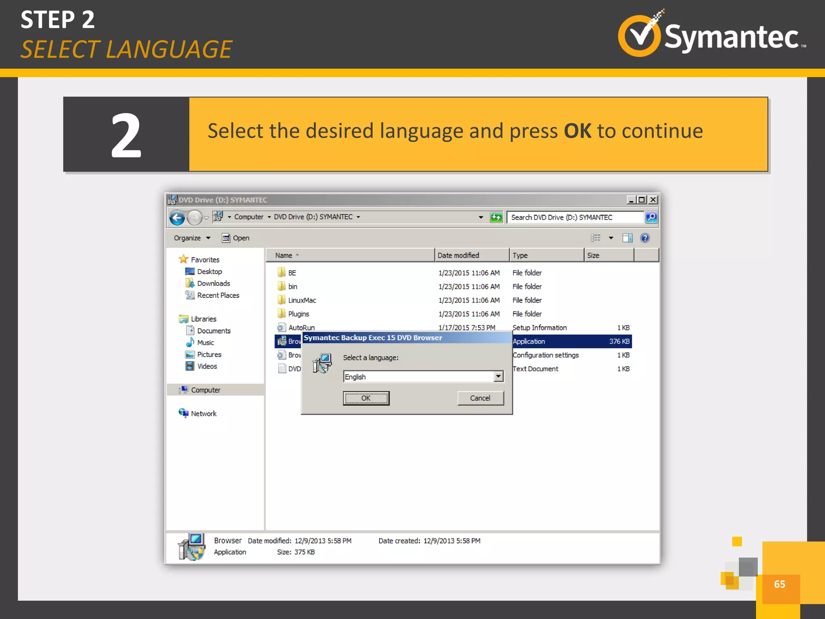Screen dimensions: 825x619
Task: Open Recent Places in navigation pane
Action: click(x=218, y=295)
